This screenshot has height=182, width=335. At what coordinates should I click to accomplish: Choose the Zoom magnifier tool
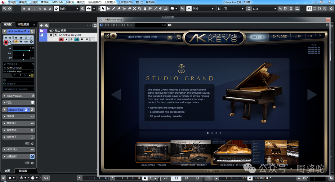point(140,9)
